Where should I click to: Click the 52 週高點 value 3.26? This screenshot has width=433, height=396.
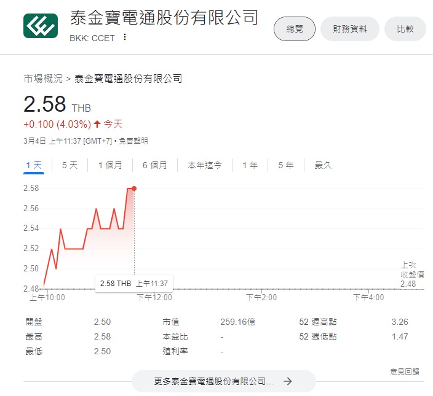pyautogui.click(x=400, y=322)
